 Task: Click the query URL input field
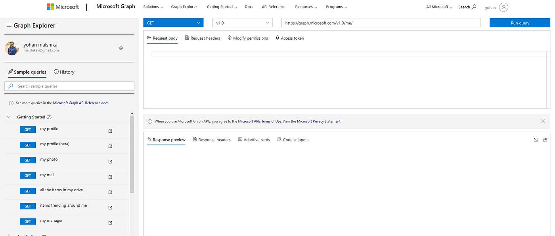(x=381, y=23)
